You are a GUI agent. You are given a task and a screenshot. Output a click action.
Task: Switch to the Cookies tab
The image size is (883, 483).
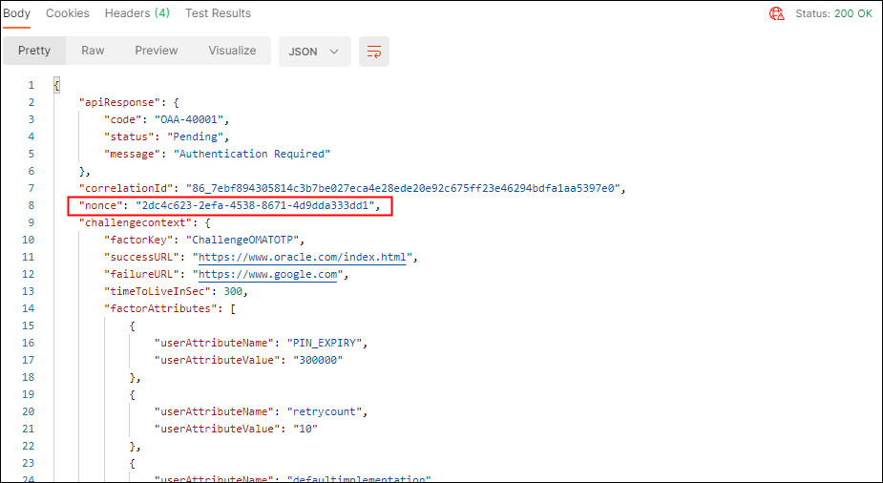[x=68, y=13]
